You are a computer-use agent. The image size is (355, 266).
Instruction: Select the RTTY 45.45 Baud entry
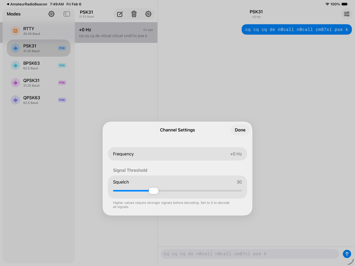[x=38, y=31]
